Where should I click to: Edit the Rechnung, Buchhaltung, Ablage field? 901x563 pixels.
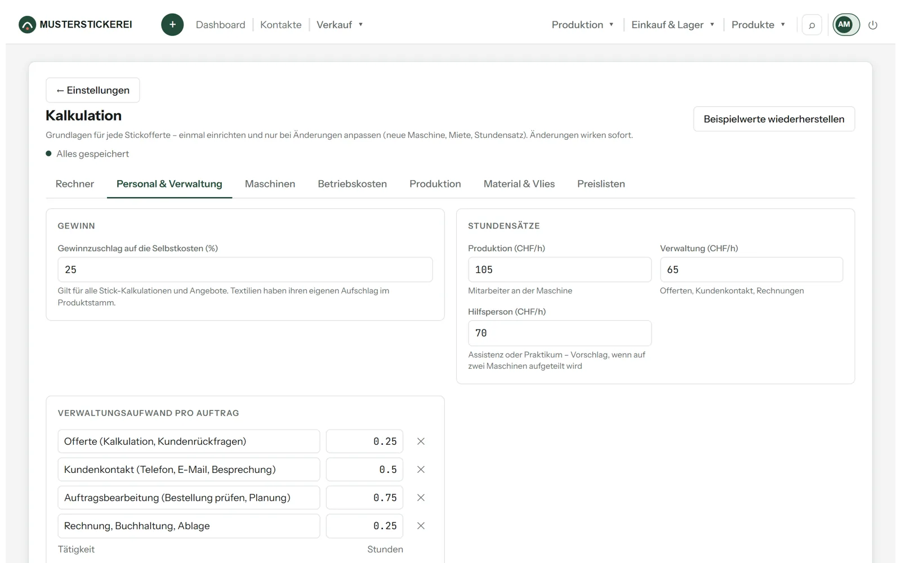[189, 526]
